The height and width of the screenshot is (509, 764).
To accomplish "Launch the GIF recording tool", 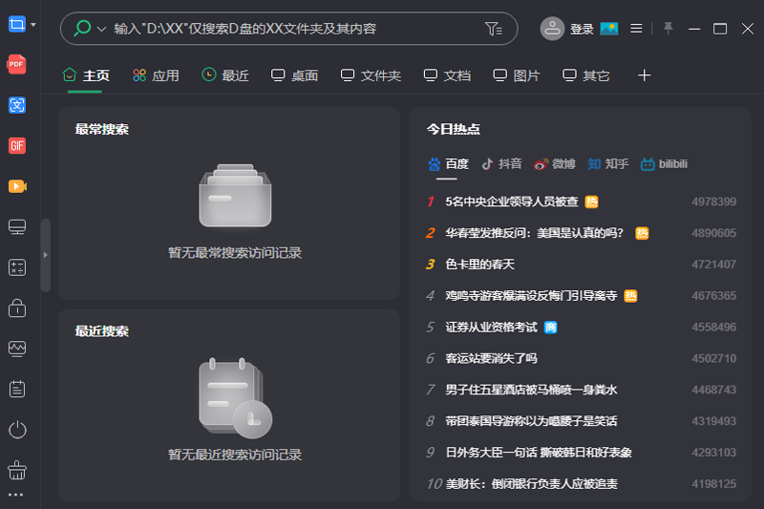I will coord(16,145).
